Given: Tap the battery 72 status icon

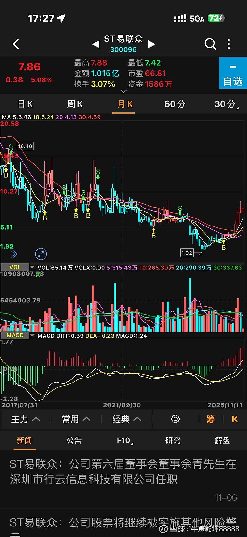Looking at the screenshot, I should click(216, 18).
